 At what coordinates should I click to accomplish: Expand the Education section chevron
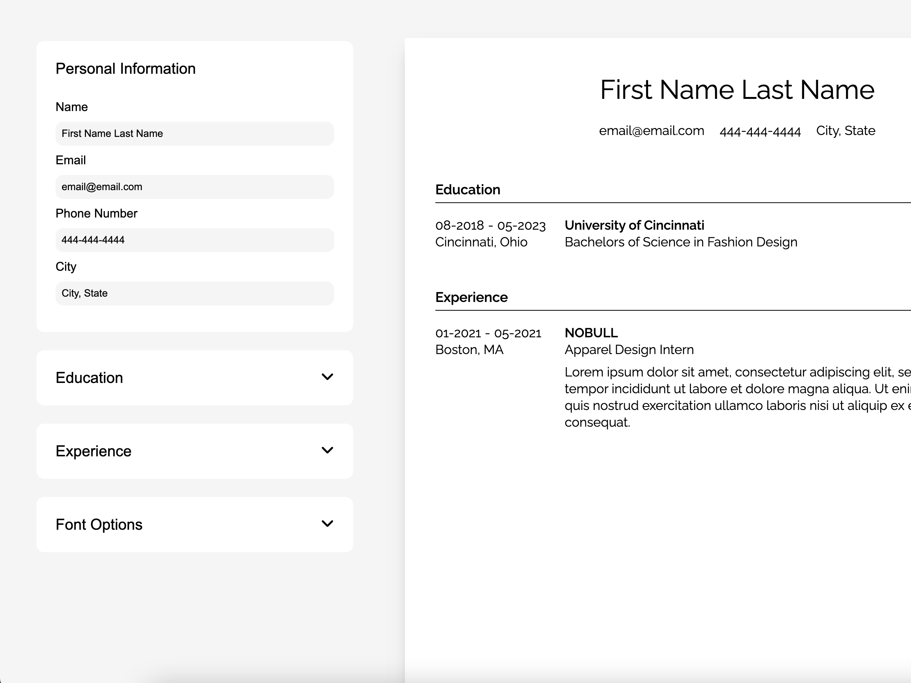(327, 377)
